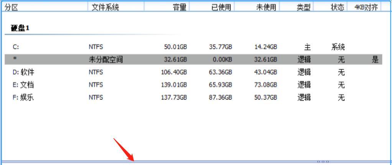
Task: Select the D: 软件 partition row
Action: [x=193, y=72]
